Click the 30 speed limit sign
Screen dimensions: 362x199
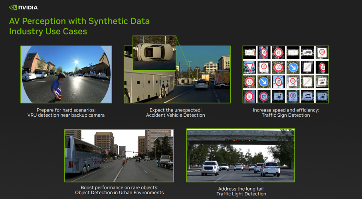[x=279, y=67]
